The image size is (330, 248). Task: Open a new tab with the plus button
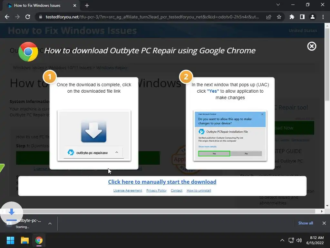pyautogui.click(x=87, y=6)
